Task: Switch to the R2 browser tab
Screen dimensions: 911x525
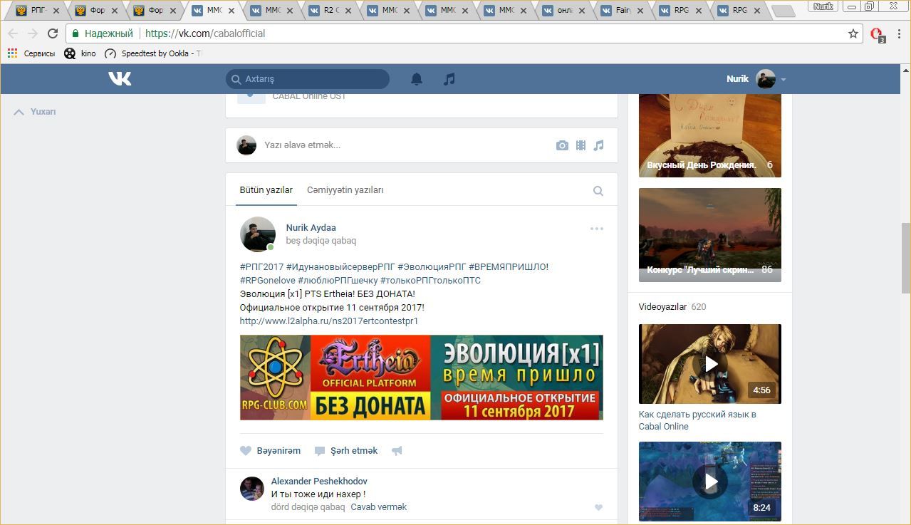Action: [x=331, y=11]
